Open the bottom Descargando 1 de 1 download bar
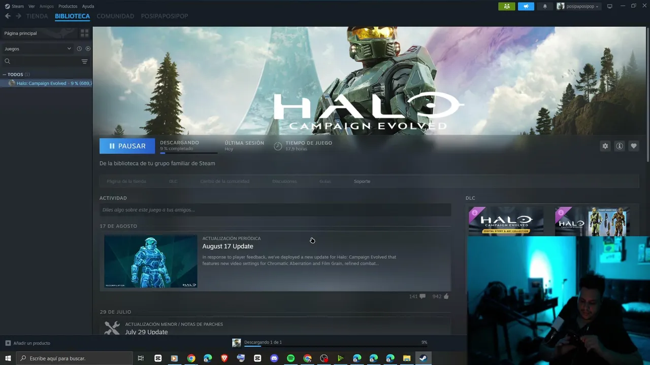Screen dimensions: 650x365 (x=329, y=343)
